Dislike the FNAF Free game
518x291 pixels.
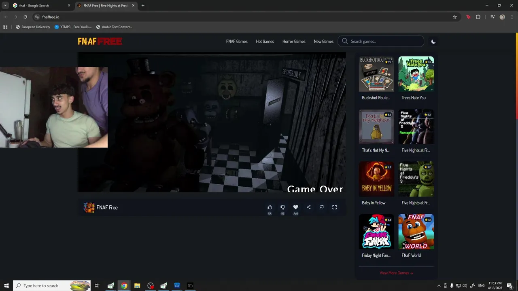point(282,207)
